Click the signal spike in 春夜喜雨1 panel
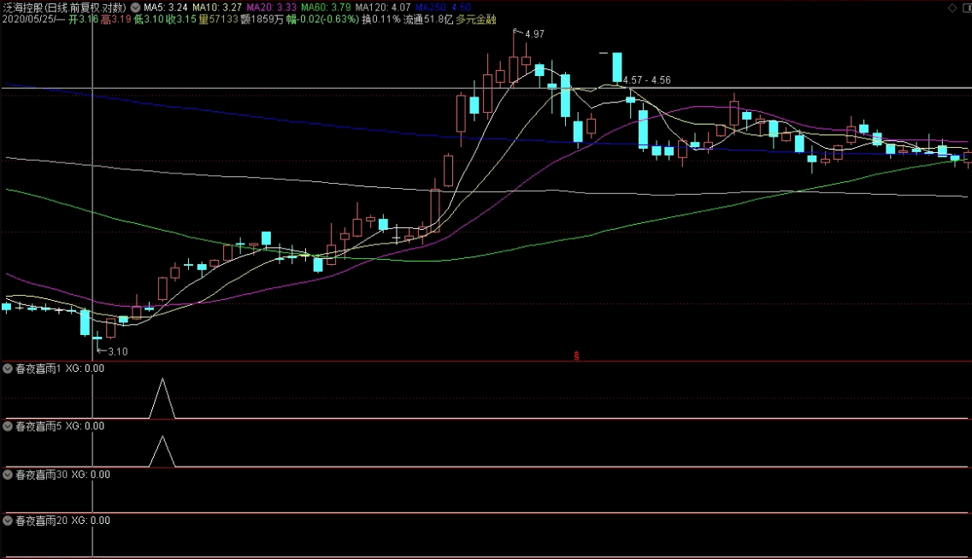The image size is (972, 559). click(162, 398)
